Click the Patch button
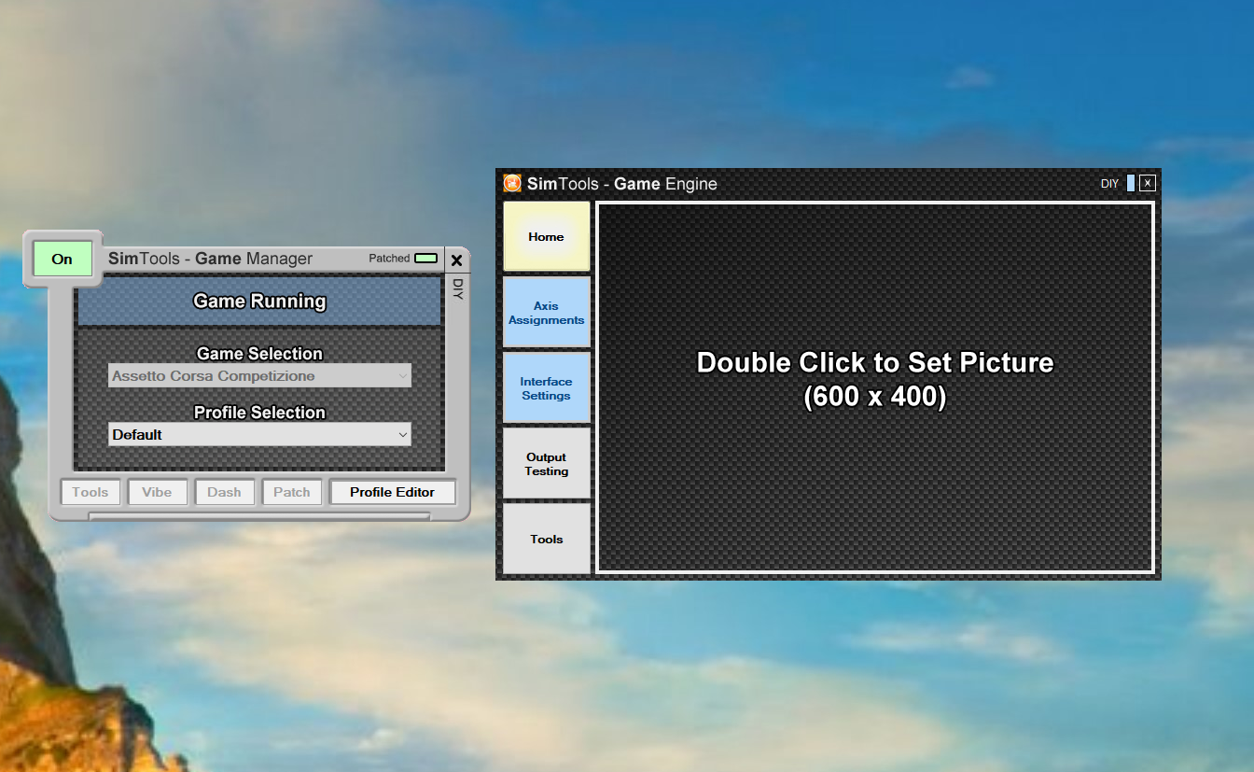The image size is (1254, 772). (x=292, y=492)
